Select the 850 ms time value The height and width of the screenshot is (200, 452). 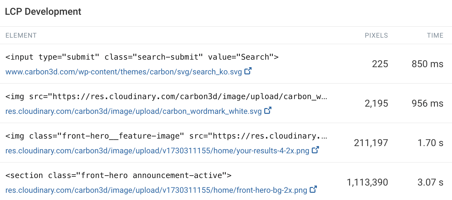tap(428, 64)
